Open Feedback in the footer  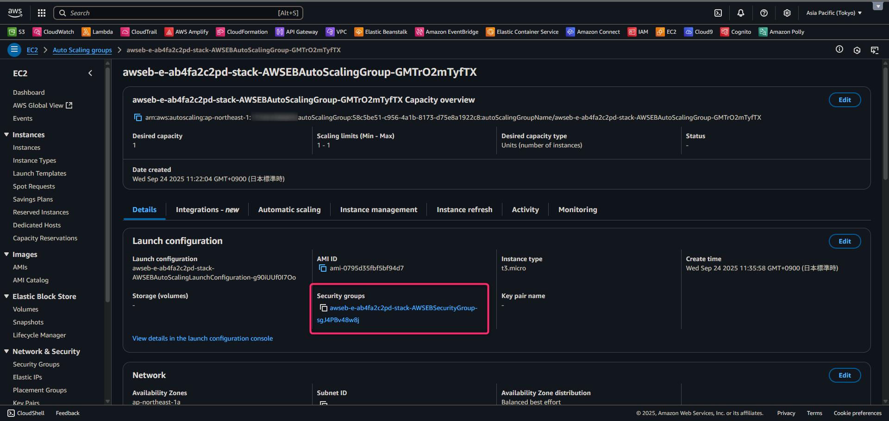[x=68, y=413]
